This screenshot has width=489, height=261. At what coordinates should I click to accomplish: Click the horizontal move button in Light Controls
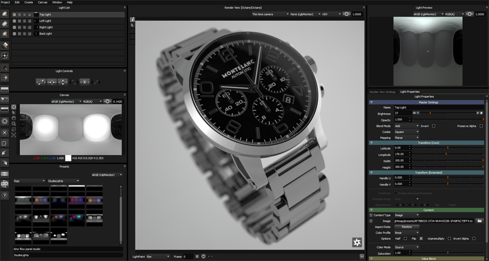pos(52,82)
